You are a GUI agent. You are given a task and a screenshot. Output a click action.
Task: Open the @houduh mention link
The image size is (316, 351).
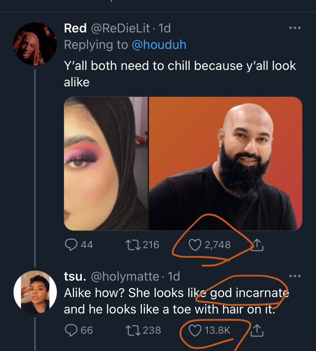tap(159, 45)
